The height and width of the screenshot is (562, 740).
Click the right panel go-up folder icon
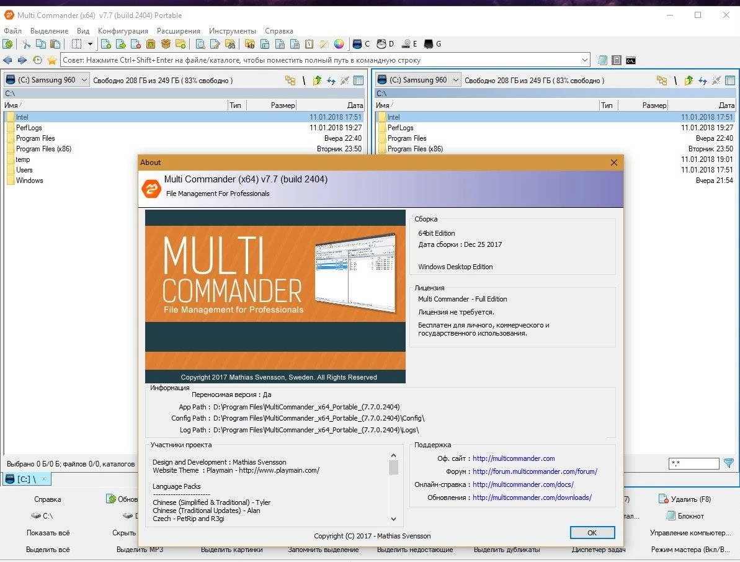point(689,80)
